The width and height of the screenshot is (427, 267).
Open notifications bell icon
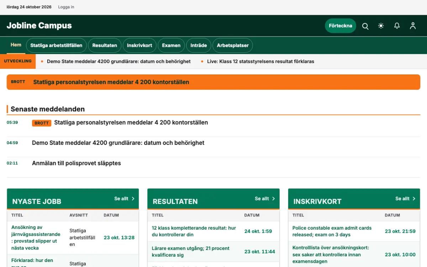pos(397,26)
